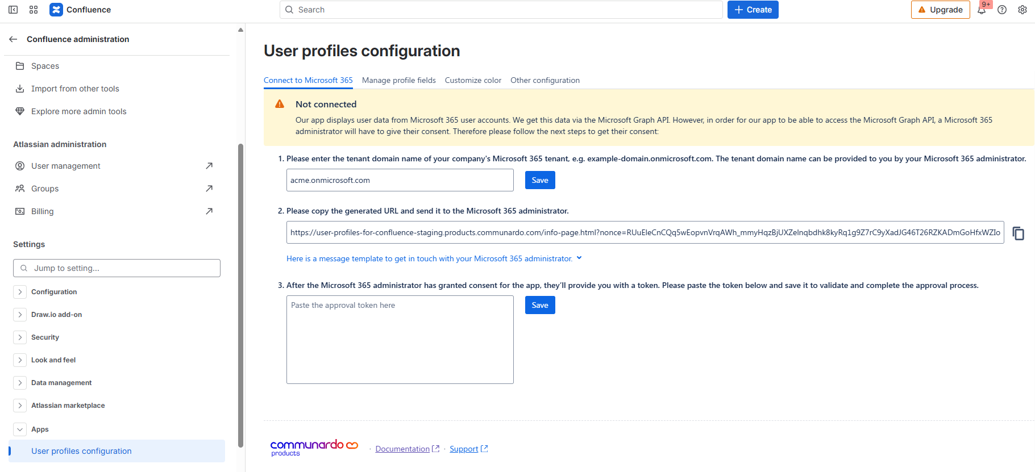Switch to the Manage profile fields tab
Viewport: 1035px width, 472px height.
(398, 80)
